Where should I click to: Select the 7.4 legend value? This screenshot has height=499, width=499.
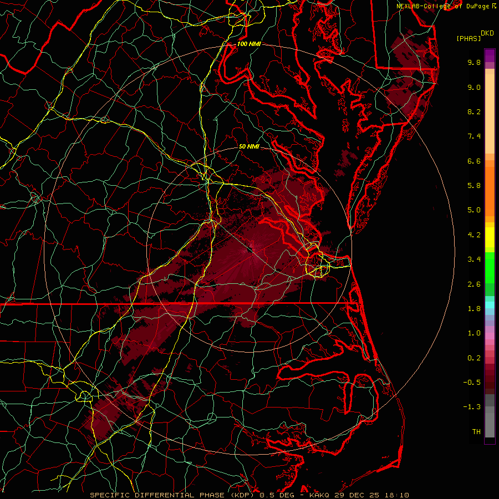(x=474, y=136)
